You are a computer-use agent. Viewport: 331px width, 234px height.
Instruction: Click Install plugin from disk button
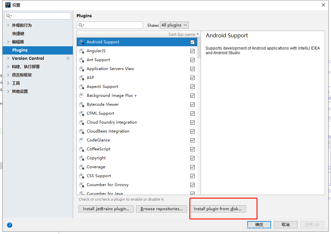[218, 209]
